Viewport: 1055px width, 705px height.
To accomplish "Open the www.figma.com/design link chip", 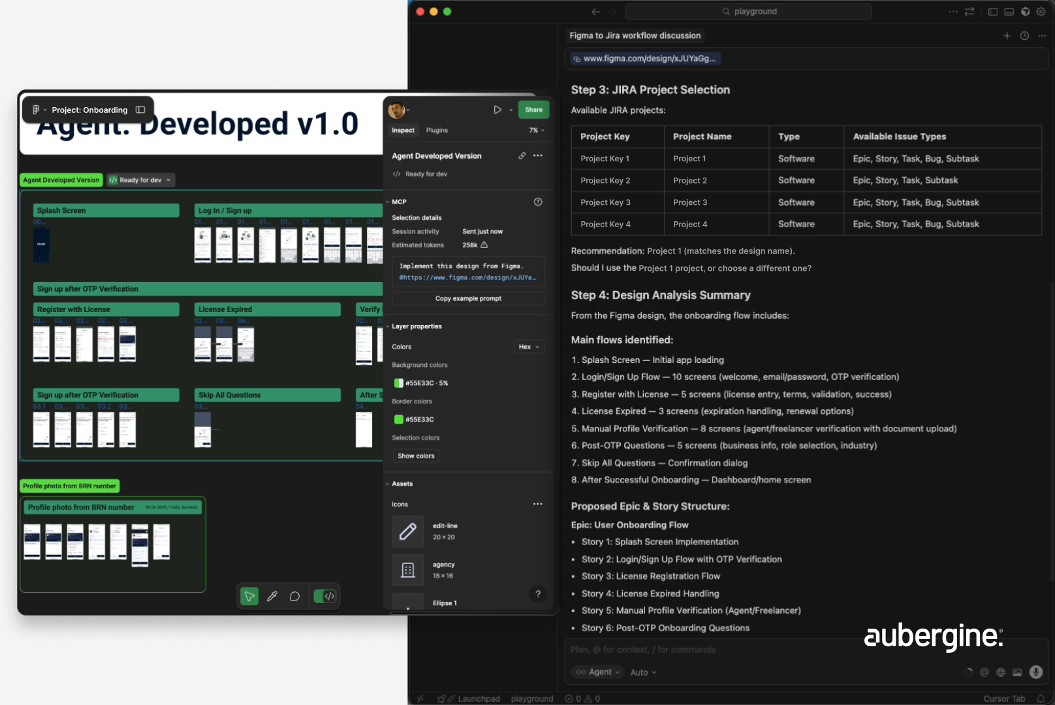I will (645, 59).
